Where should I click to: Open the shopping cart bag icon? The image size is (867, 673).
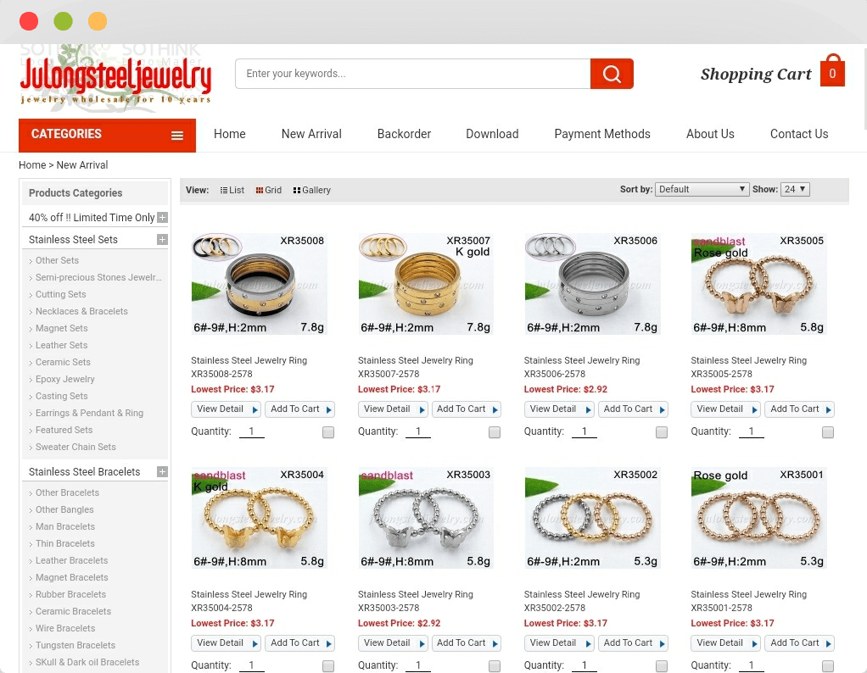pyautogui.click(x=832, y=70)
